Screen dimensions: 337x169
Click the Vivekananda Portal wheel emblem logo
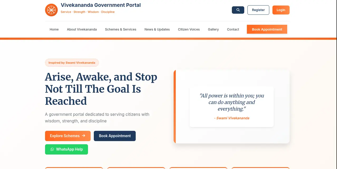(51, 10)
